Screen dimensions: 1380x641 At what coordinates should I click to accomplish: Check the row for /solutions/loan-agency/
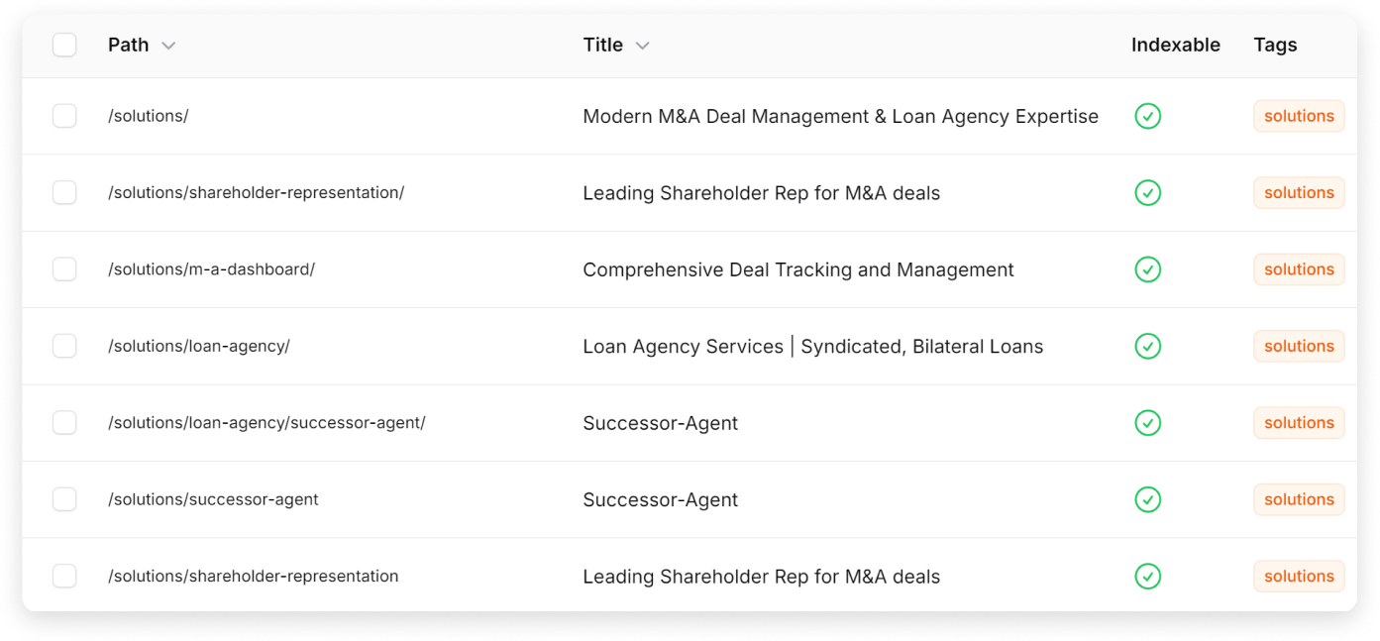[x=63, y=346]
